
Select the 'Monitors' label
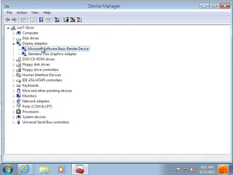[29, 96]
